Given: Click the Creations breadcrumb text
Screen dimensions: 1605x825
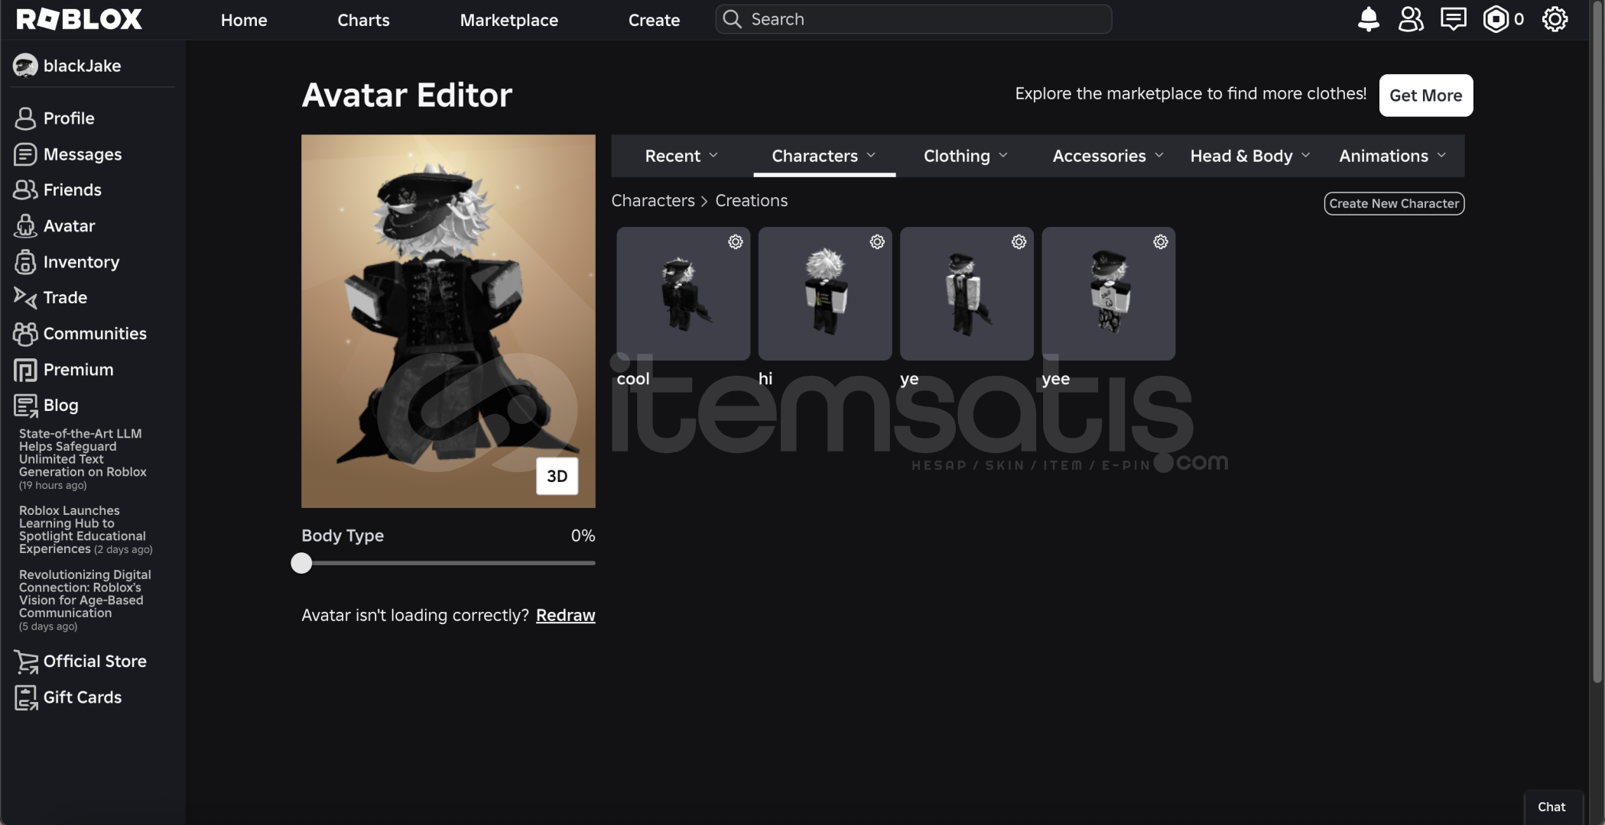Looking at the screenshot, I should click(x=751, y=200).
